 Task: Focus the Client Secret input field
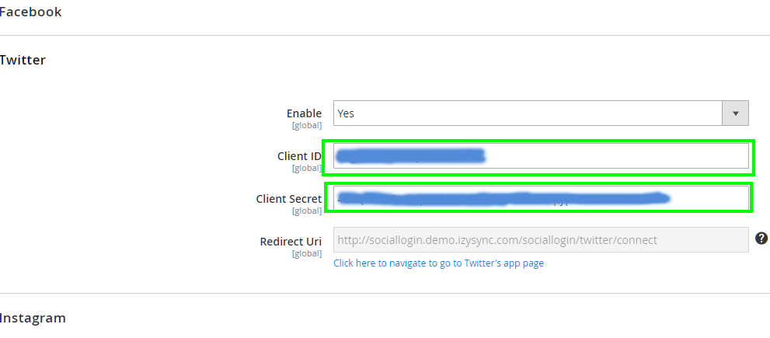tap(541, 198)
